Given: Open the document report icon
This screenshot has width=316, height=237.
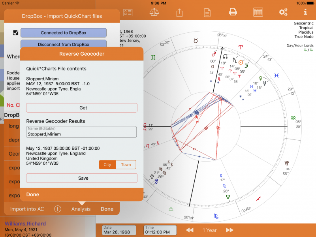Looking at the screenshot, I should [x=207, y=12].
